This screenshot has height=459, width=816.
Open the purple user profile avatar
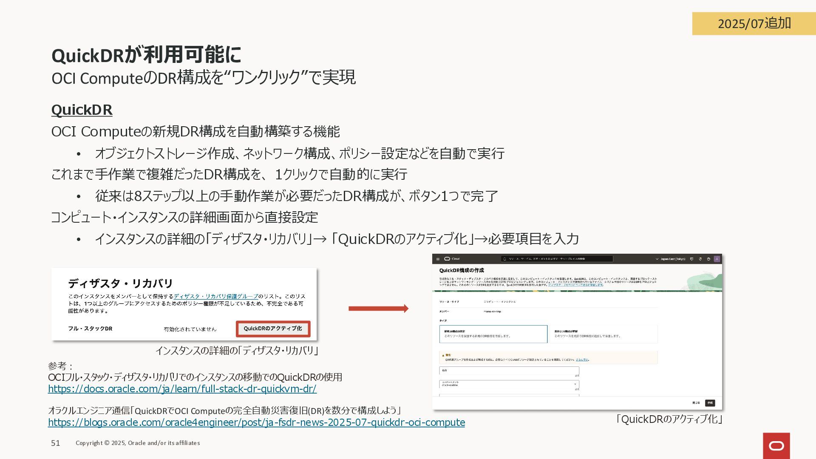(x=717, y=259)
